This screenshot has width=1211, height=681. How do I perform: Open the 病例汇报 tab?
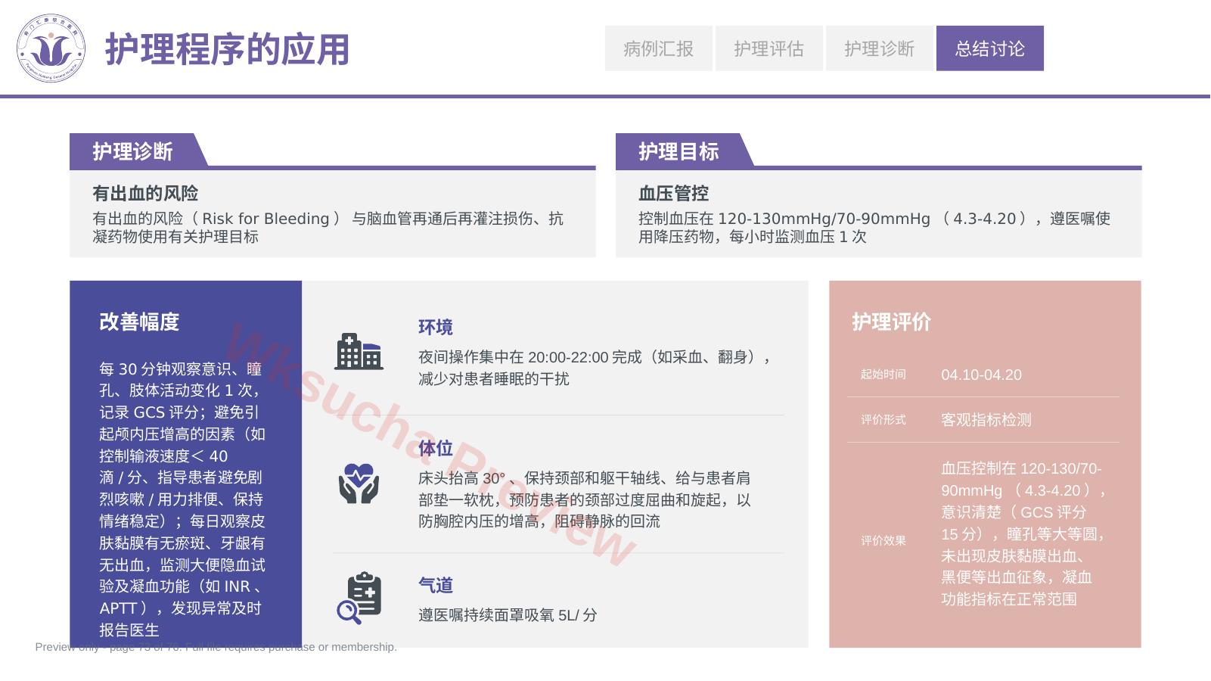click(658, 48)
